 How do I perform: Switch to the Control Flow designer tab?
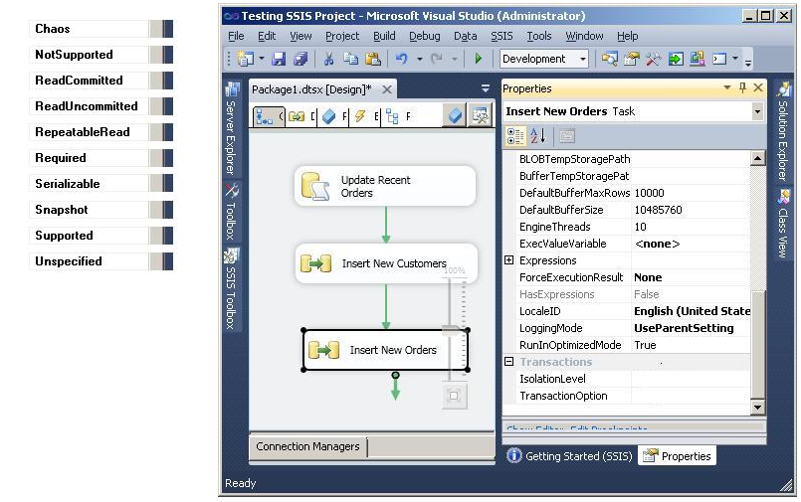pos(269,117)
